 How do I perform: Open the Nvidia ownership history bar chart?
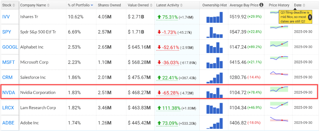coord(215,92)
